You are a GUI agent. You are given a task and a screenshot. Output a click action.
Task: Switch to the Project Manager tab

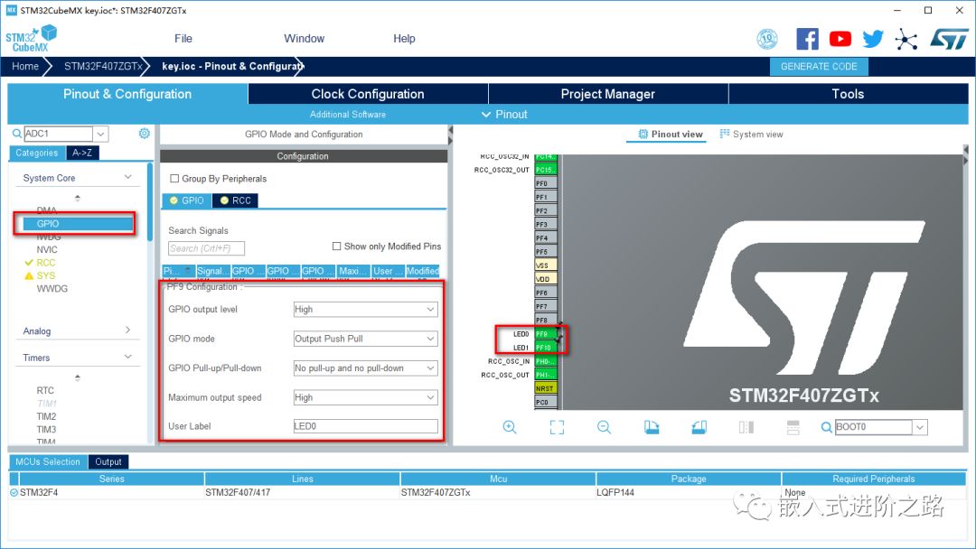point(608,94)
